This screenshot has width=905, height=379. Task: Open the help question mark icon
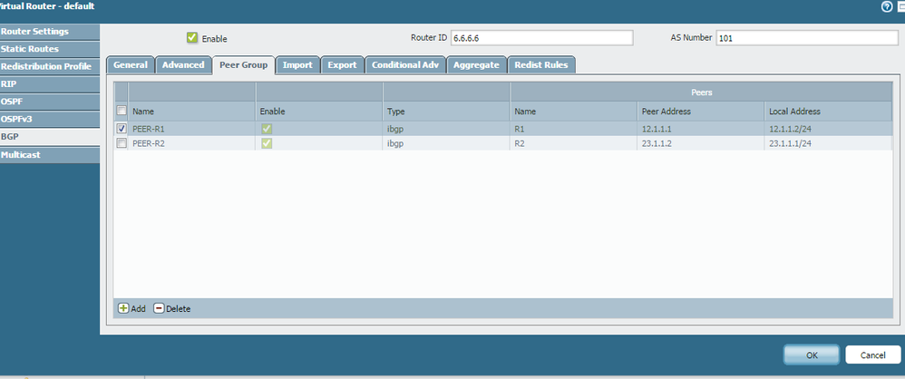(887, 6)
